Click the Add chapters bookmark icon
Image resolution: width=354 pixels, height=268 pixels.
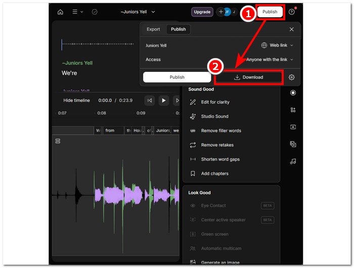193,173
